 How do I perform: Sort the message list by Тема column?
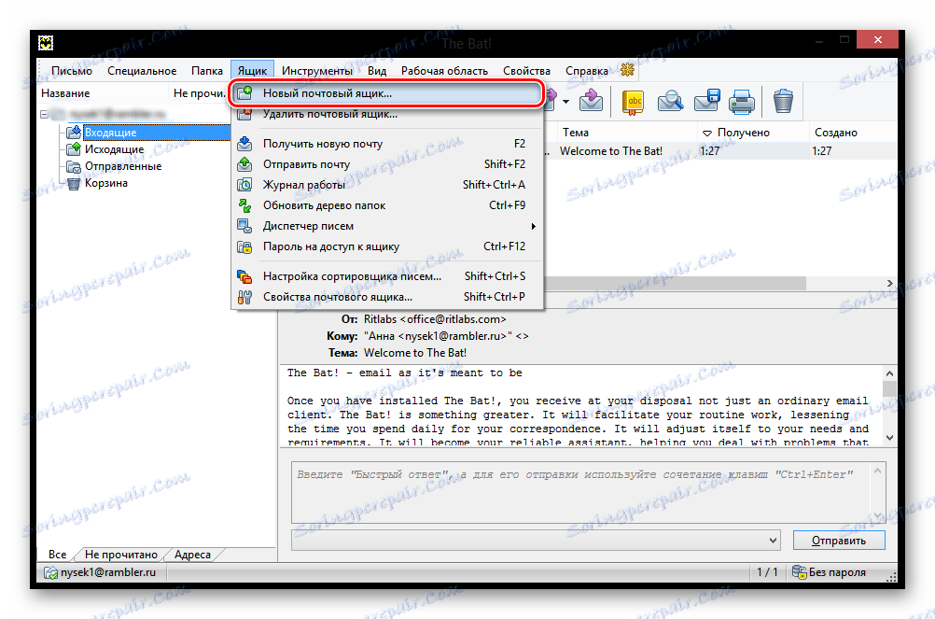coord(628,133)
